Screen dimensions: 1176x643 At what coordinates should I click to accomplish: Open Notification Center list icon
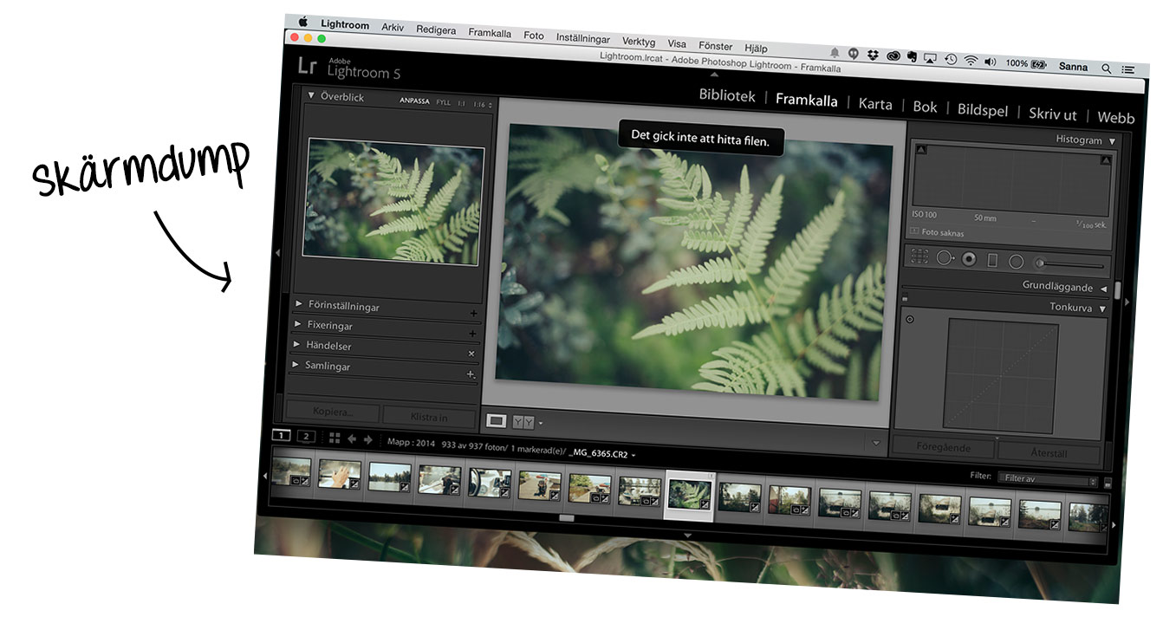coord(1128,68)
